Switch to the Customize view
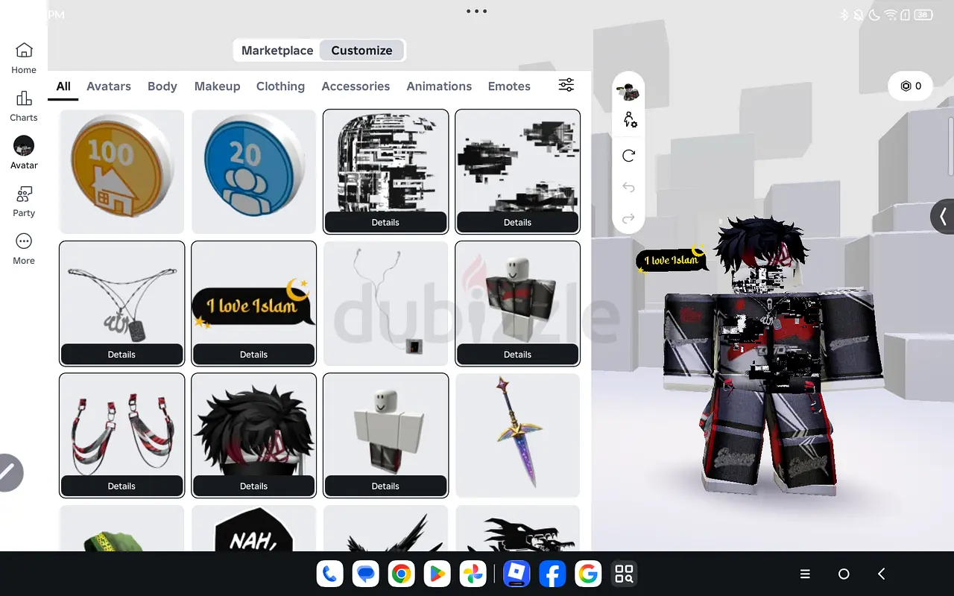The image size is (954, 596). click(361, 51)
